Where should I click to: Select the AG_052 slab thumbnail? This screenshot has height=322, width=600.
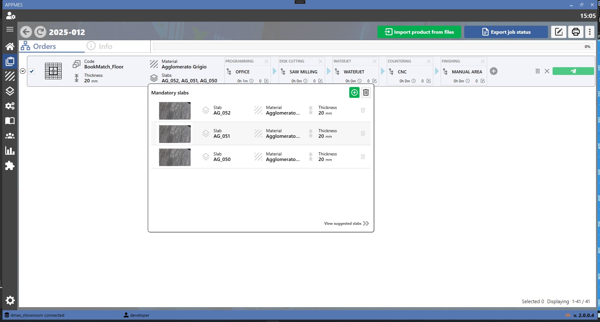(175, 111)
